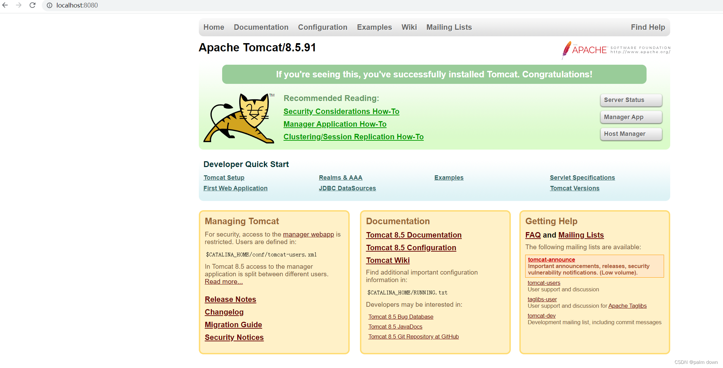This screenshot has height=368, width=723.
Task: Open the Servlet Specifications link
Action: [582, 178]
